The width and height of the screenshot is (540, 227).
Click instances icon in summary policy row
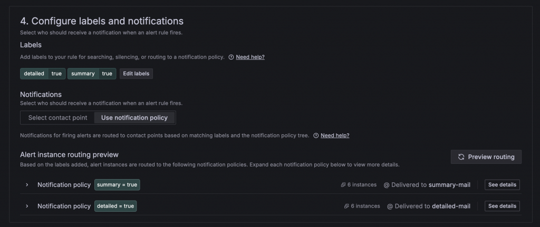(x=343, y=185)
